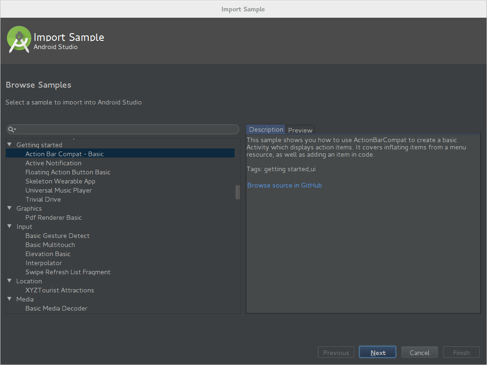Viewport: 487px width, 365px height.
Task: Click the Cancel button
Action: click(420, 352)
